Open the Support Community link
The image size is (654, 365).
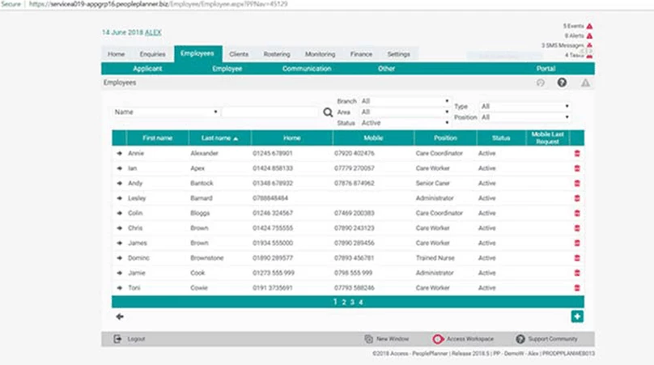[x=547, y=339]
